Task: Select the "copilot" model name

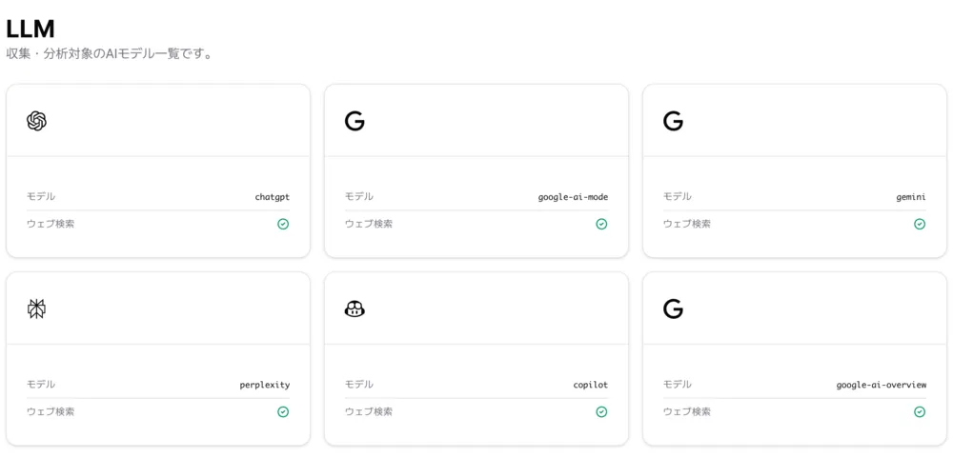Action: [591, 385]
